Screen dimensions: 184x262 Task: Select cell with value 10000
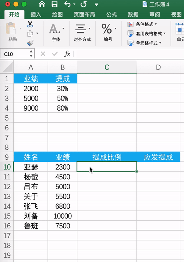pos(63,216)
